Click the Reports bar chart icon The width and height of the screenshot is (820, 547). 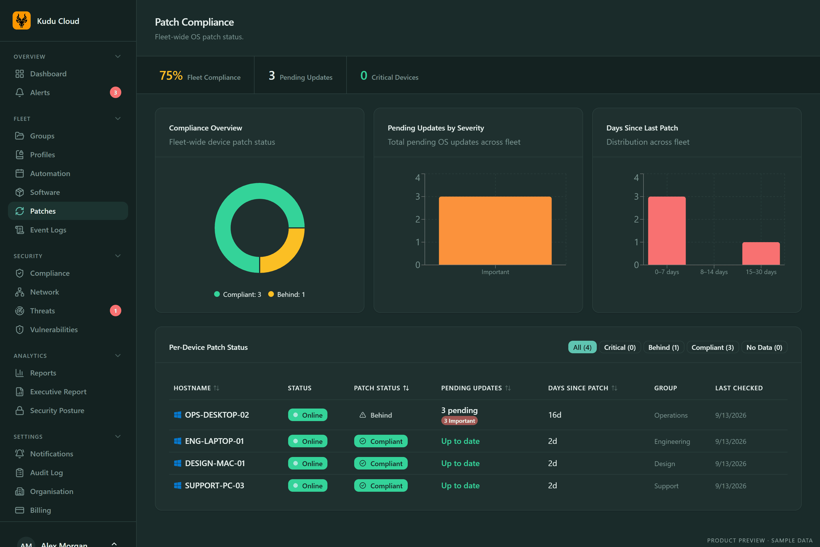pos(20,373)
